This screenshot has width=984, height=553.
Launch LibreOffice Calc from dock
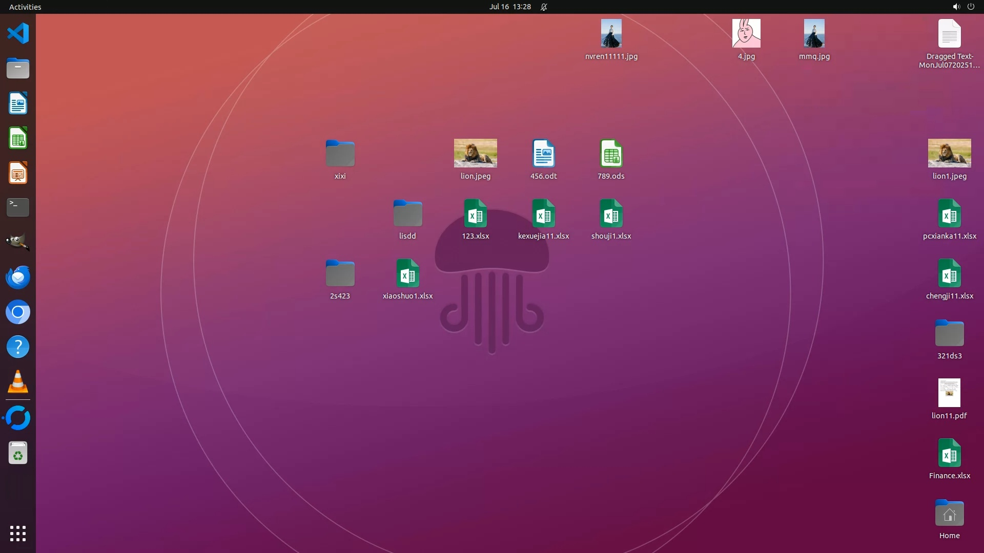(18, 138)
